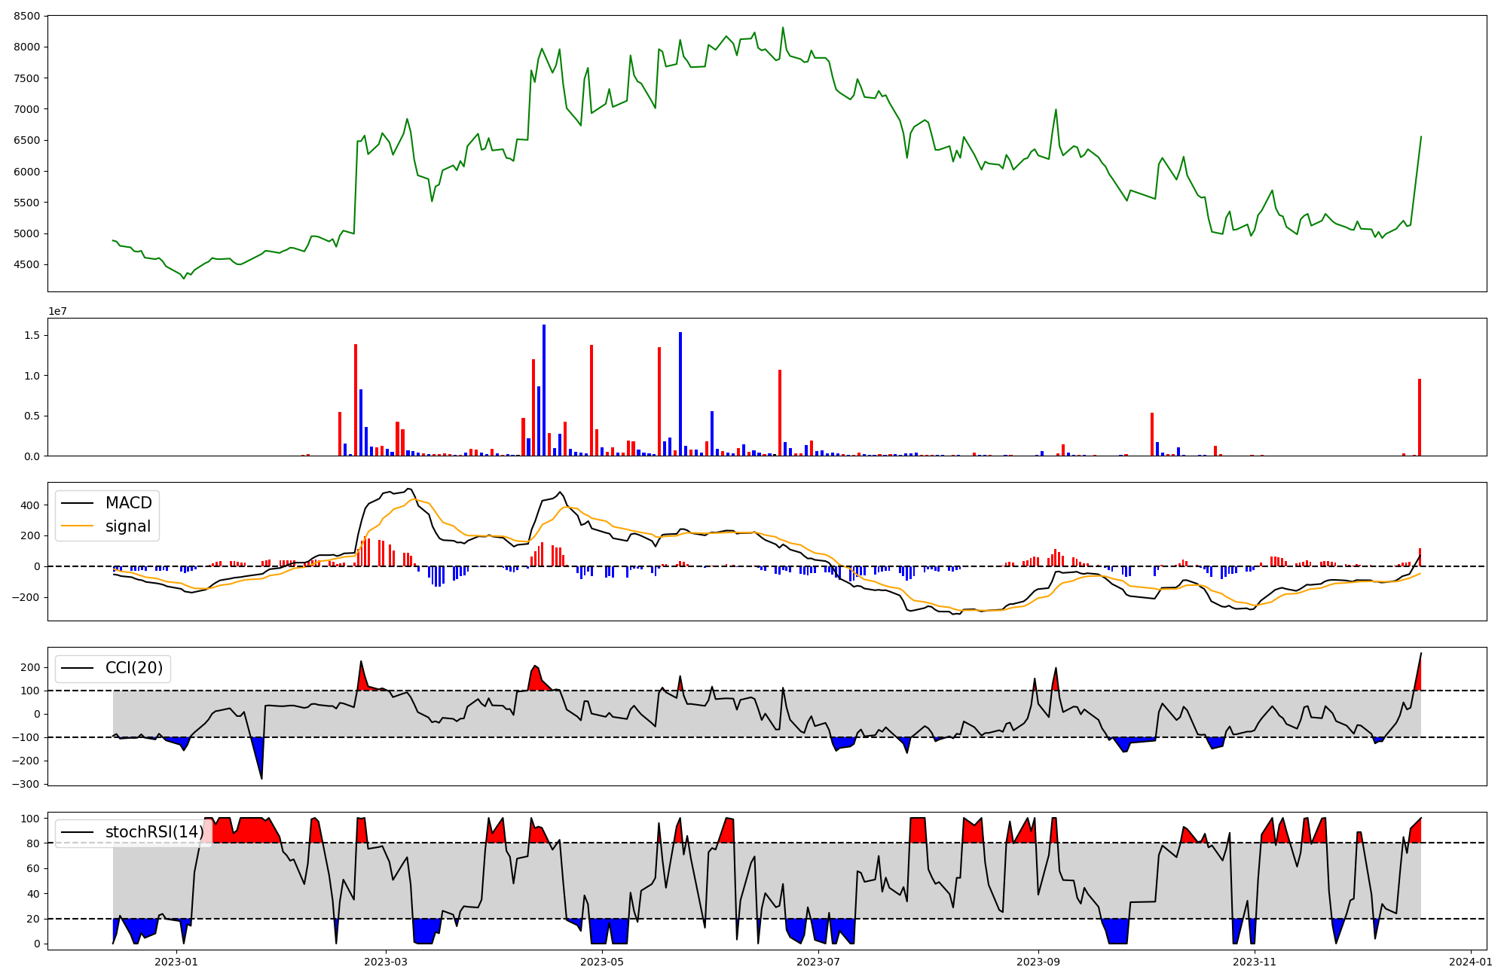Screen dimensions: 1507x979
Task: Click the MACD legend label
Action: [128, 503]
